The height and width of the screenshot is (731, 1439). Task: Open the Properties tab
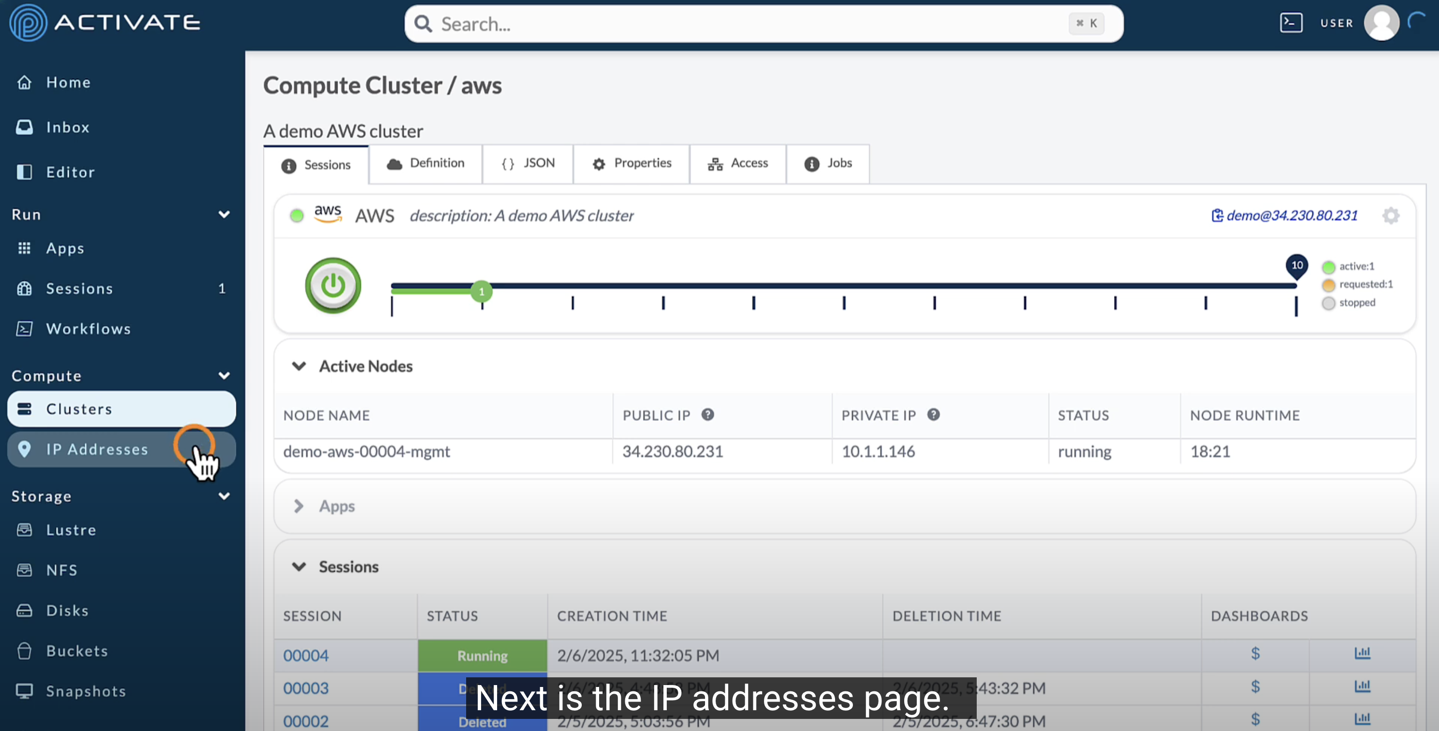[x=632, y=163]
